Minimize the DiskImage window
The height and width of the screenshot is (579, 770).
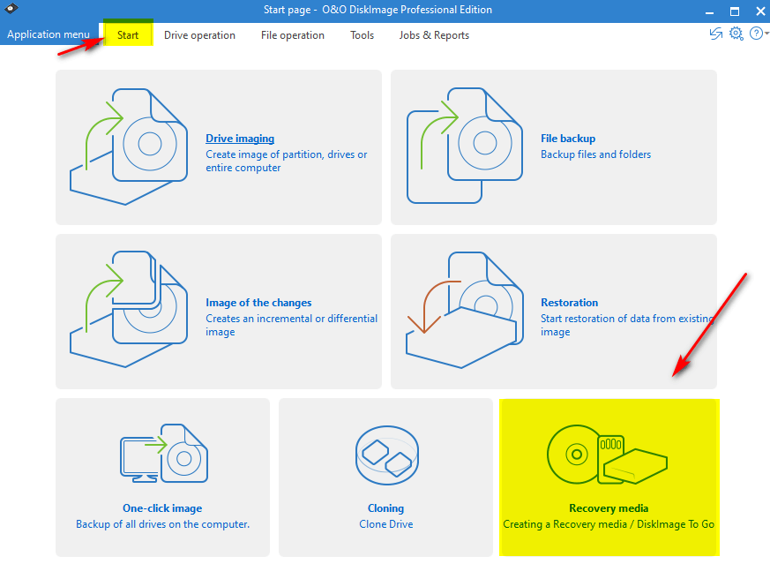[709, 11]
